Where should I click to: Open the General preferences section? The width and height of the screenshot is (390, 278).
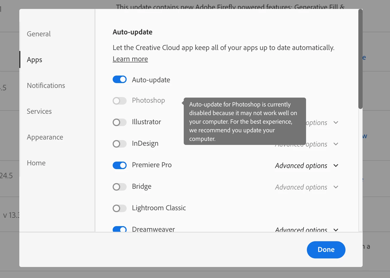[39, 34]
